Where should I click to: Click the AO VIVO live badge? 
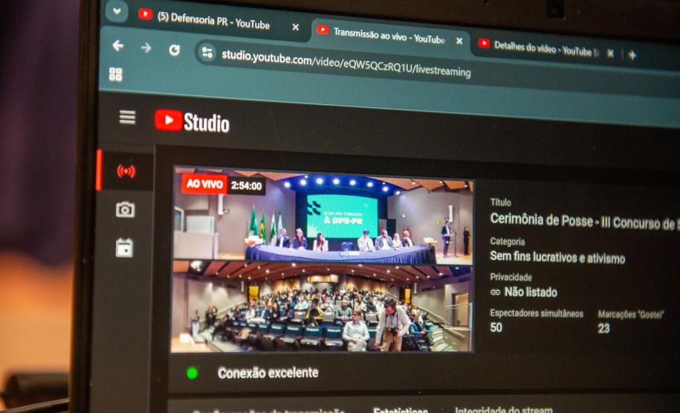(x=204, y=184)
